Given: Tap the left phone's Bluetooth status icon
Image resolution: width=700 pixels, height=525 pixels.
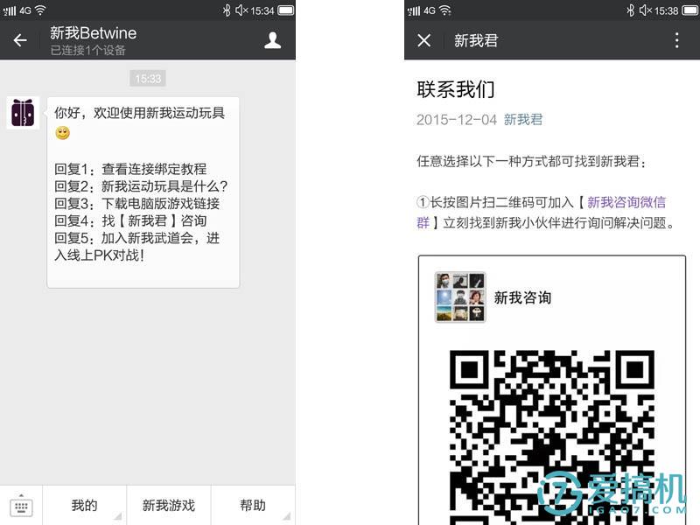Looking at the screenshot, I should (227, 10).
